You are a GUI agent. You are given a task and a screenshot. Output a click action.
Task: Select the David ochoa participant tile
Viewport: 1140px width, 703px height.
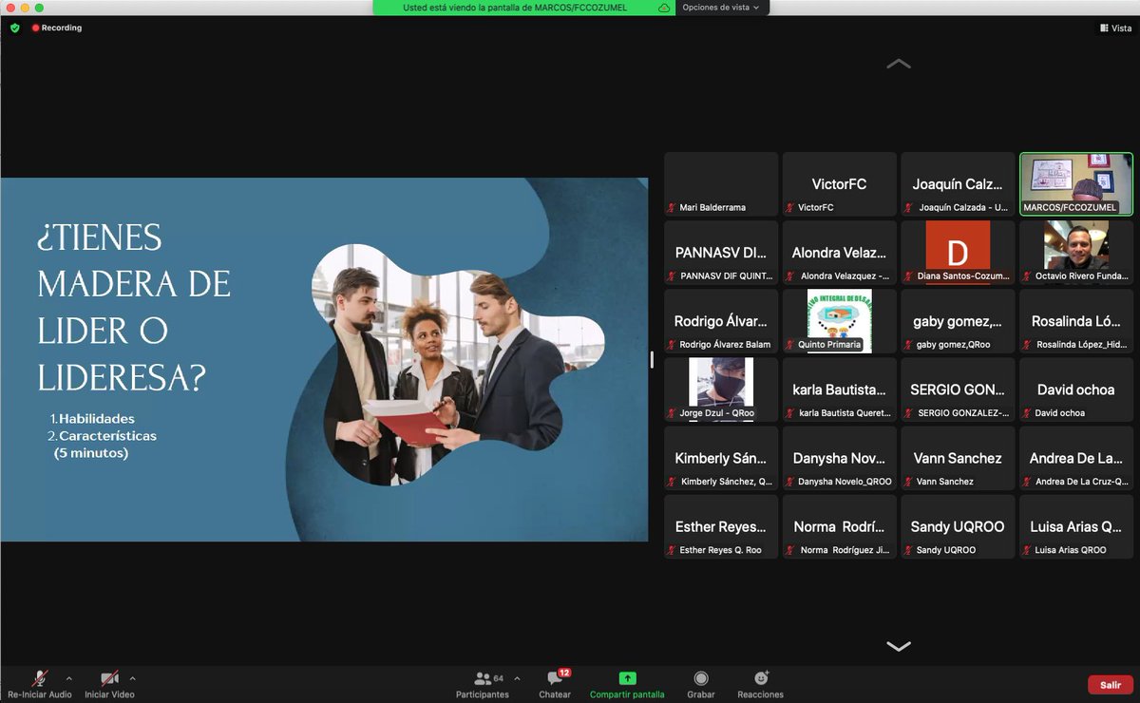1076,389
